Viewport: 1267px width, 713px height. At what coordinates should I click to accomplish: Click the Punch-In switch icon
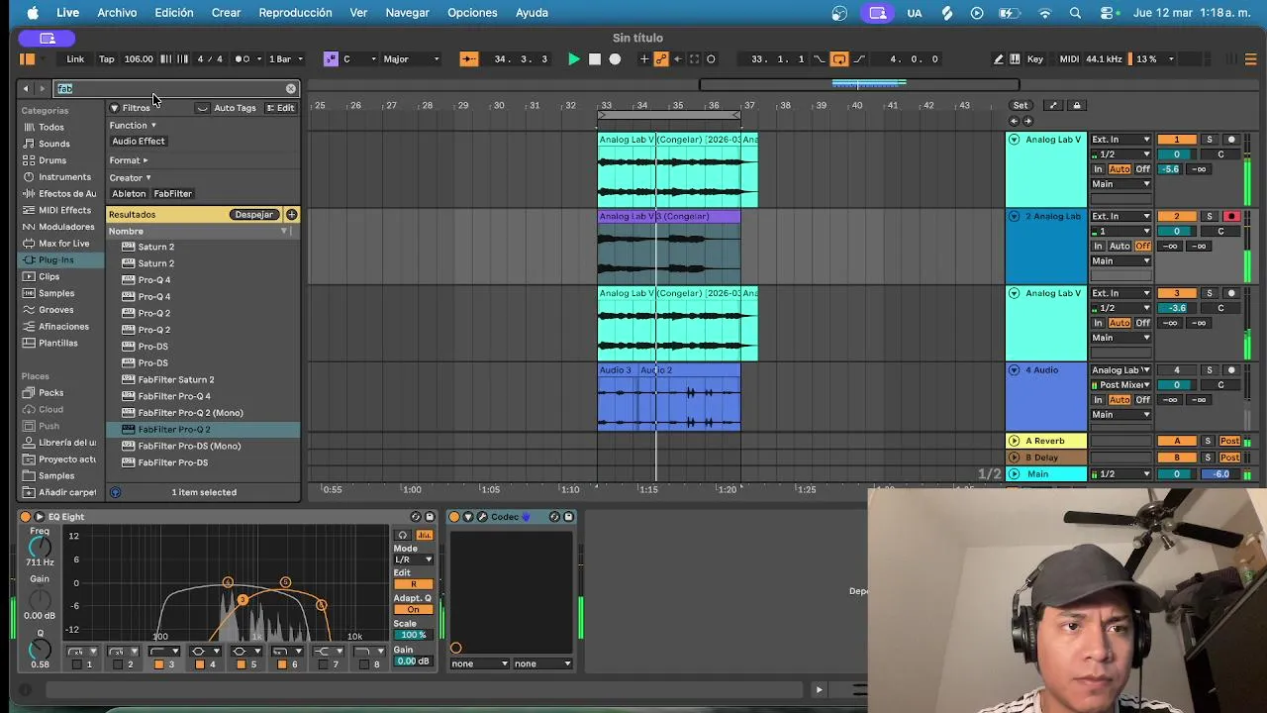pyautogui.click(x=820, y=59)
